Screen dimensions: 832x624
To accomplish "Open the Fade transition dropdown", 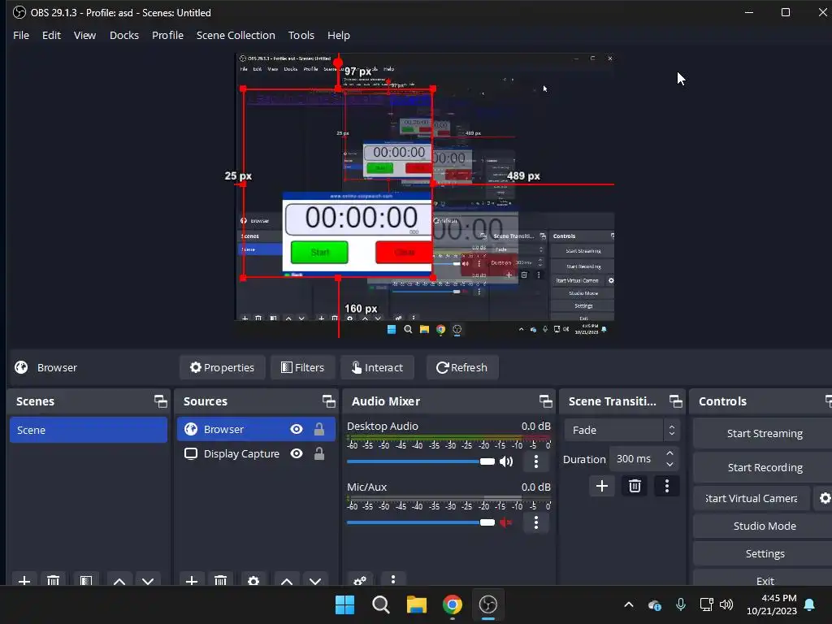I will [622, 431].
